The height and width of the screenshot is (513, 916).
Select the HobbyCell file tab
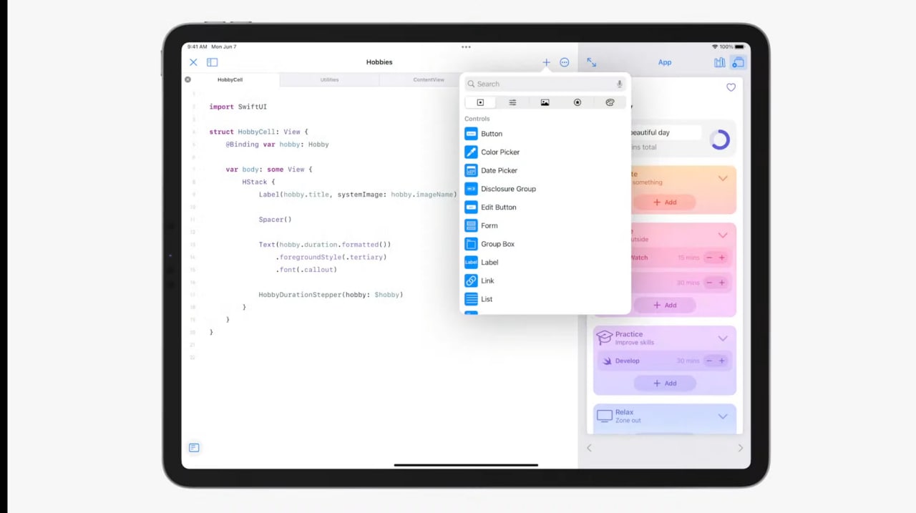pos(230,79)
